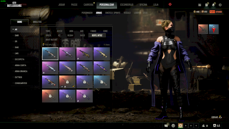Viewport: 229px width, 129px height.
Task: Click the middle plus squad slot
Action: 191,126
